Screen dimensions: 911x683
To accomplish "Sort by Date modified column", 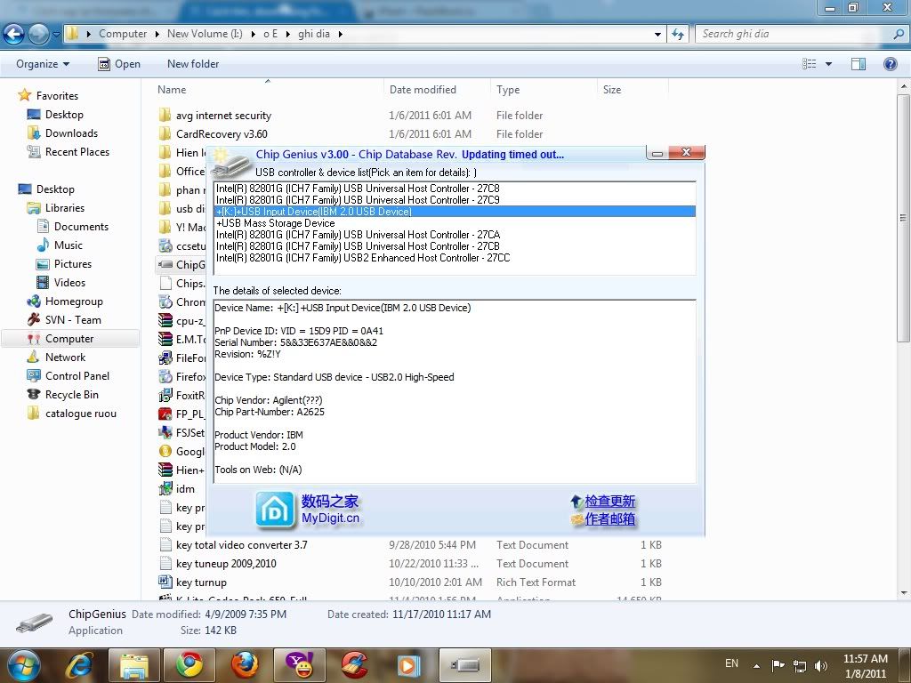I will (423, 90).
